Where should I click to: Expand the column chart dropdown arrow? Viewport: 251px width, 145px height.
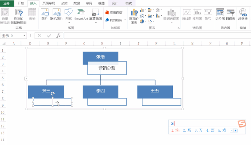pos(145,10)
